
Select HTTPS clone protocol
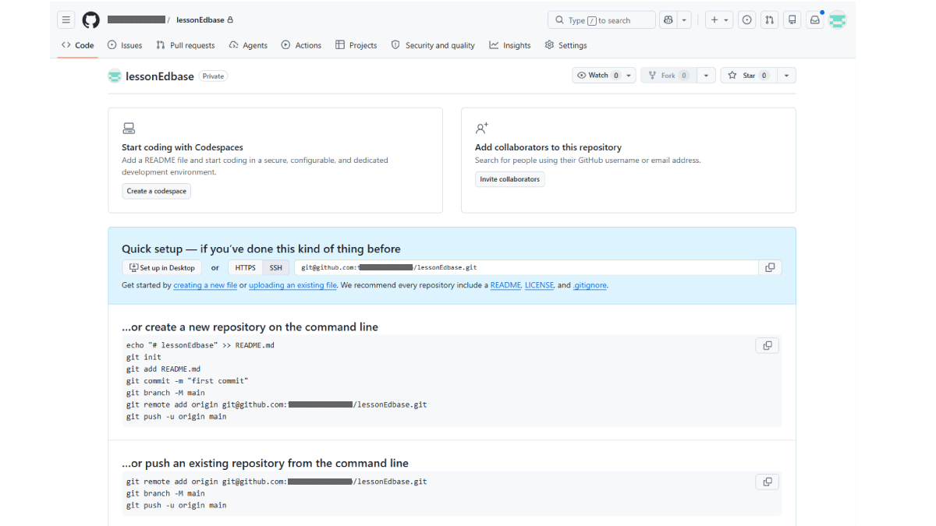coord(245,268)
